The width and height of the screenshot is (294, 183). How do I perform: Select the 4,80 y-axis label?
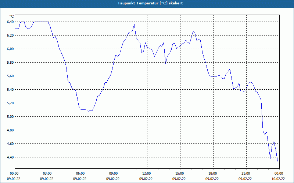(10, 130)
